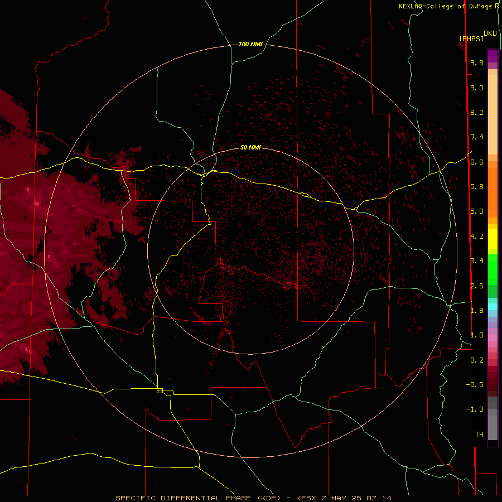The height and width of the screenshot is (502, 502).
Task: Click the "100 NMI" range ring label
Action: pyautogui.click(x=250, y=44)
